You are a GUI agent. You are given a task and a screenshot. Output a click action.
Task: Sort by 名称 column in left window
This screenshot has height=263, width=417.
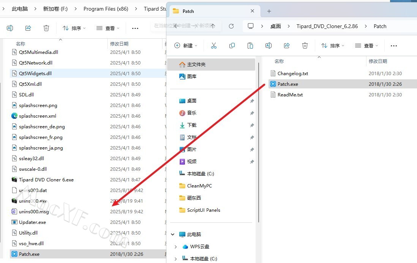pyautogui.click(x=21, y=44)
